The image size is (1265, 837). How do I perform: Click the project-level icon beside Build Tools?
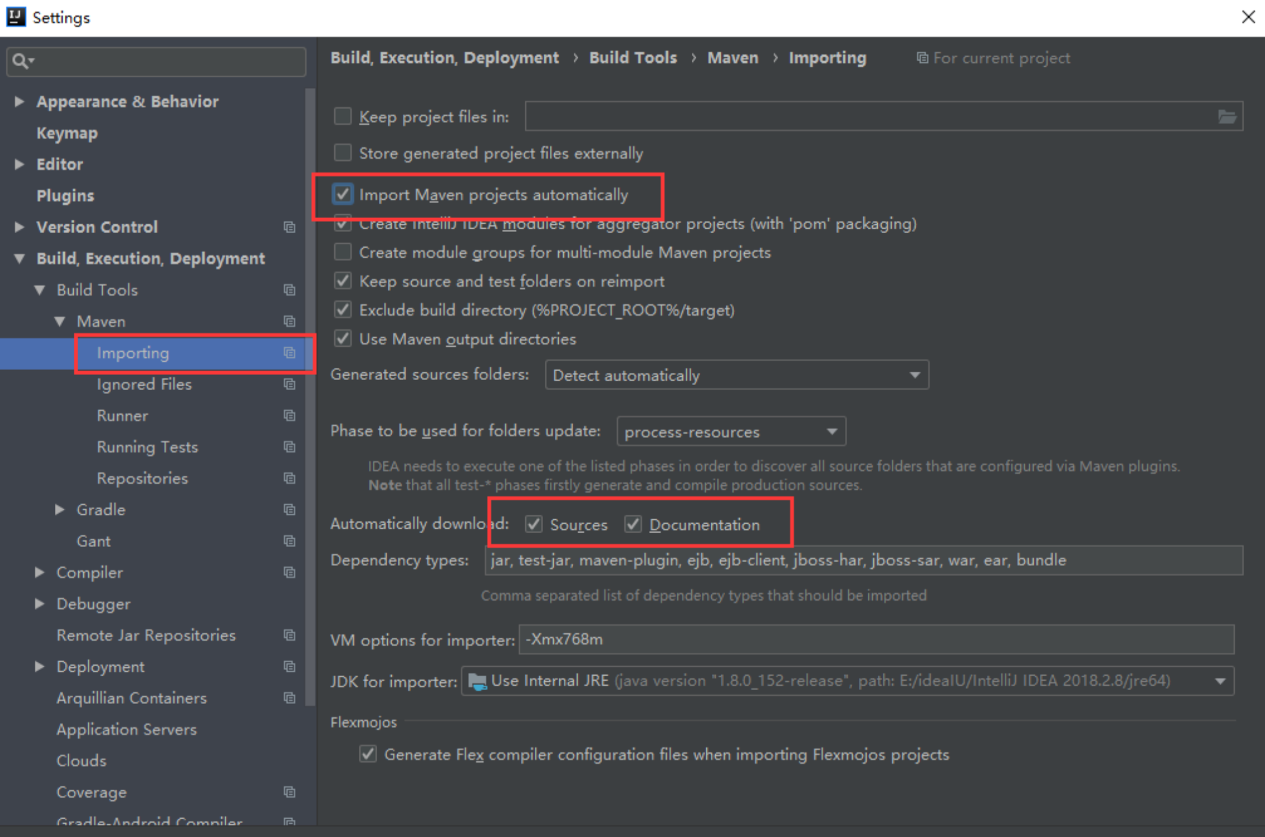point(289,290)
